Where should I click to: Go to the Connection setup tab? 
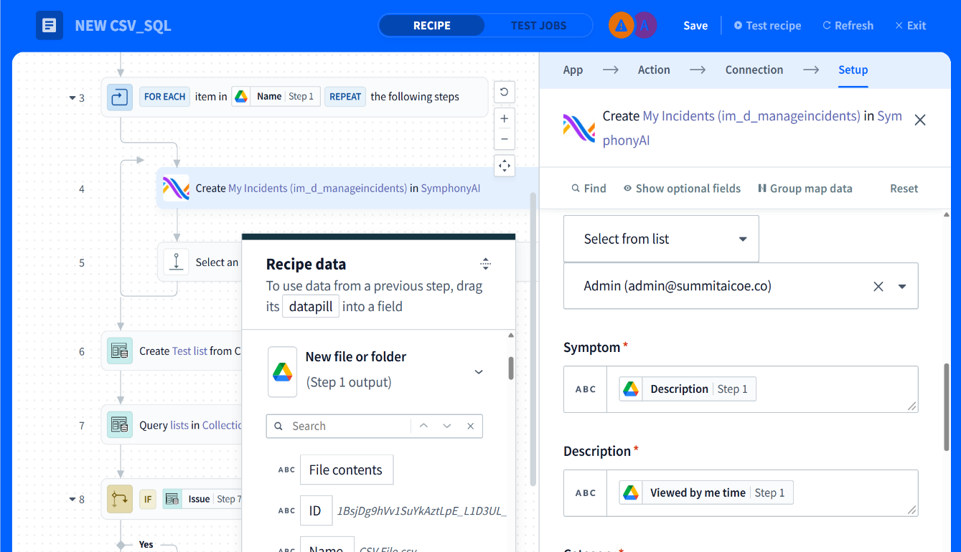754,70
